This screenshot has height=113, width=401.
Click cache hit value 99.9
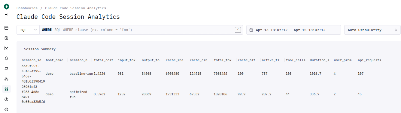(242, 94)
